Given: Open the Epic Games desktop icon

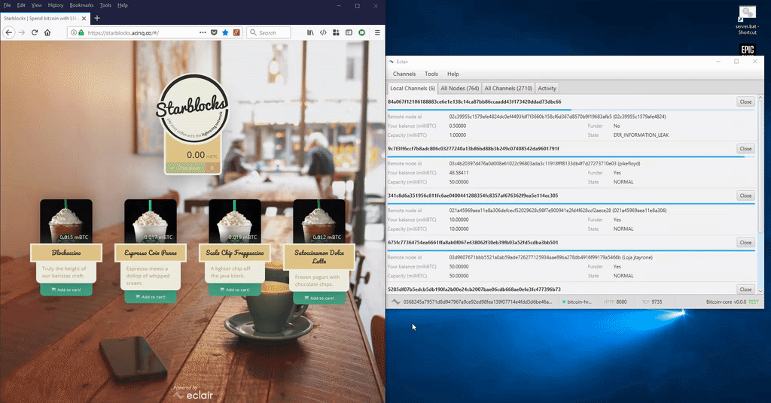Looking at the screenshot, I should click(x=748, y=49).
